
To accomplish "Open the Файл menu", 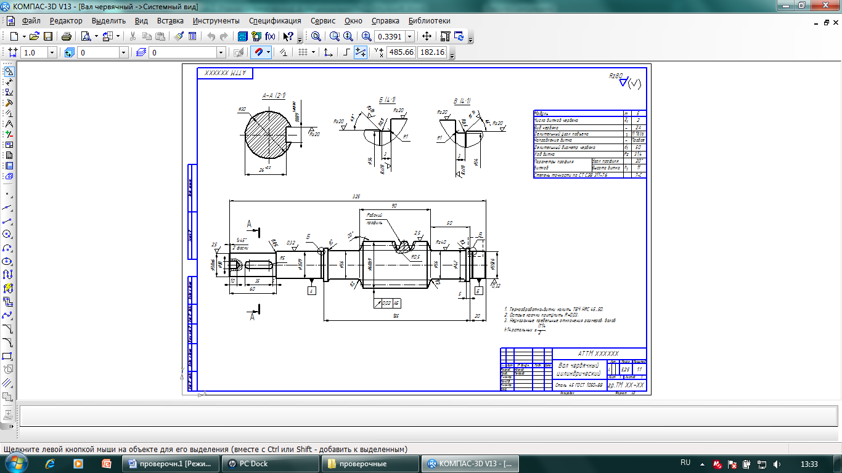I will click(x=31, y=21).
